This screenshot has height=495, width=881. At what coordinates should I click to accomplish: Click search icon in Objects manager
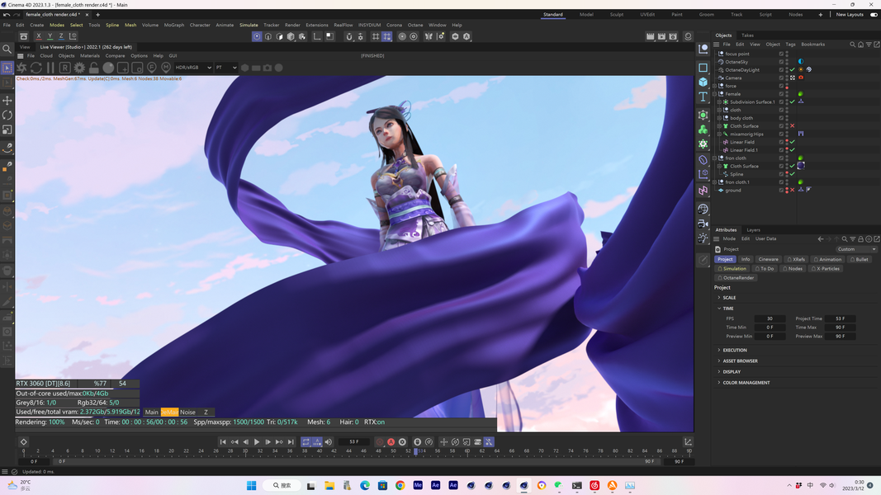[852, 45]
